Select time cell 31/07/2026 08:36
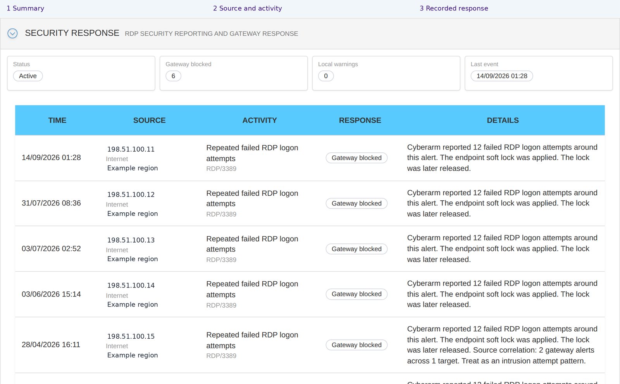 click(x=51, y=203)
